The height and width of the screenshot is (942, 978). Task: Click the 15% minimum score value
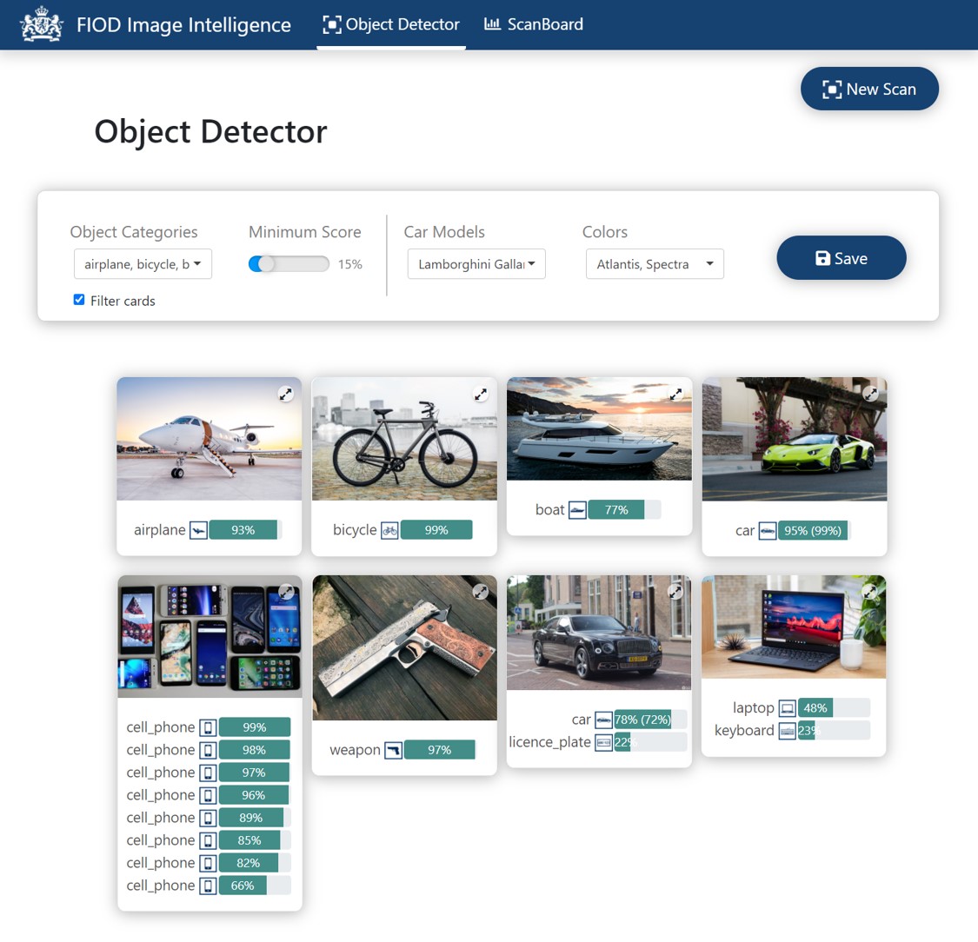click(x=350, y=264)
